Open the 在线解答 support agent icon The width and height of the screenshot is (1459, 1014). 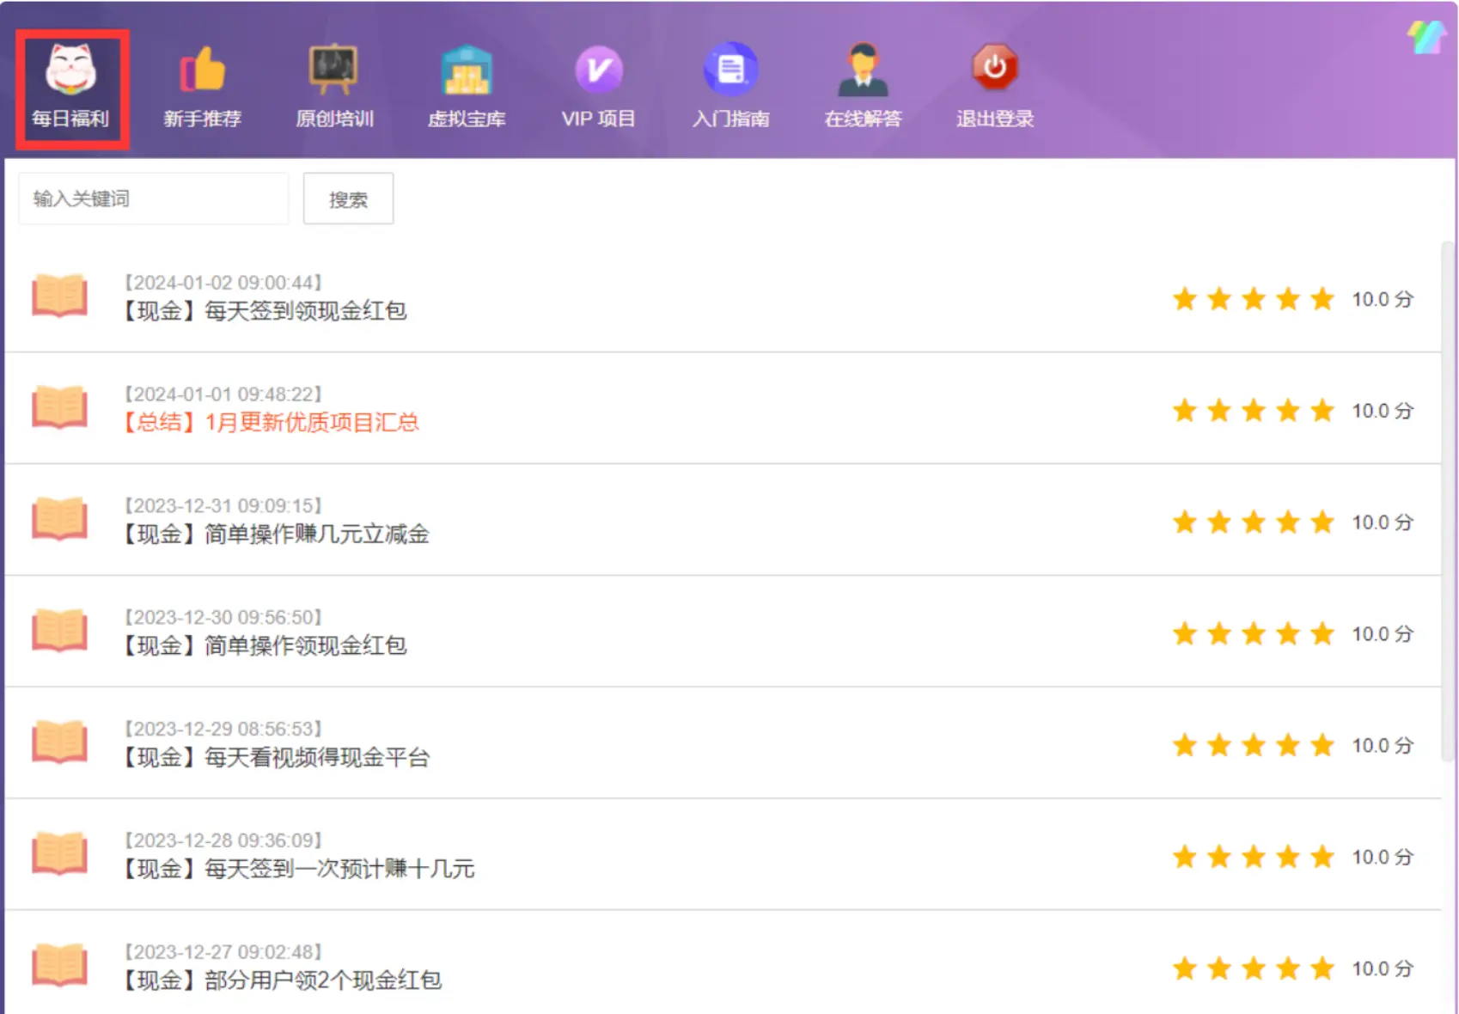[x=863, y=69]
